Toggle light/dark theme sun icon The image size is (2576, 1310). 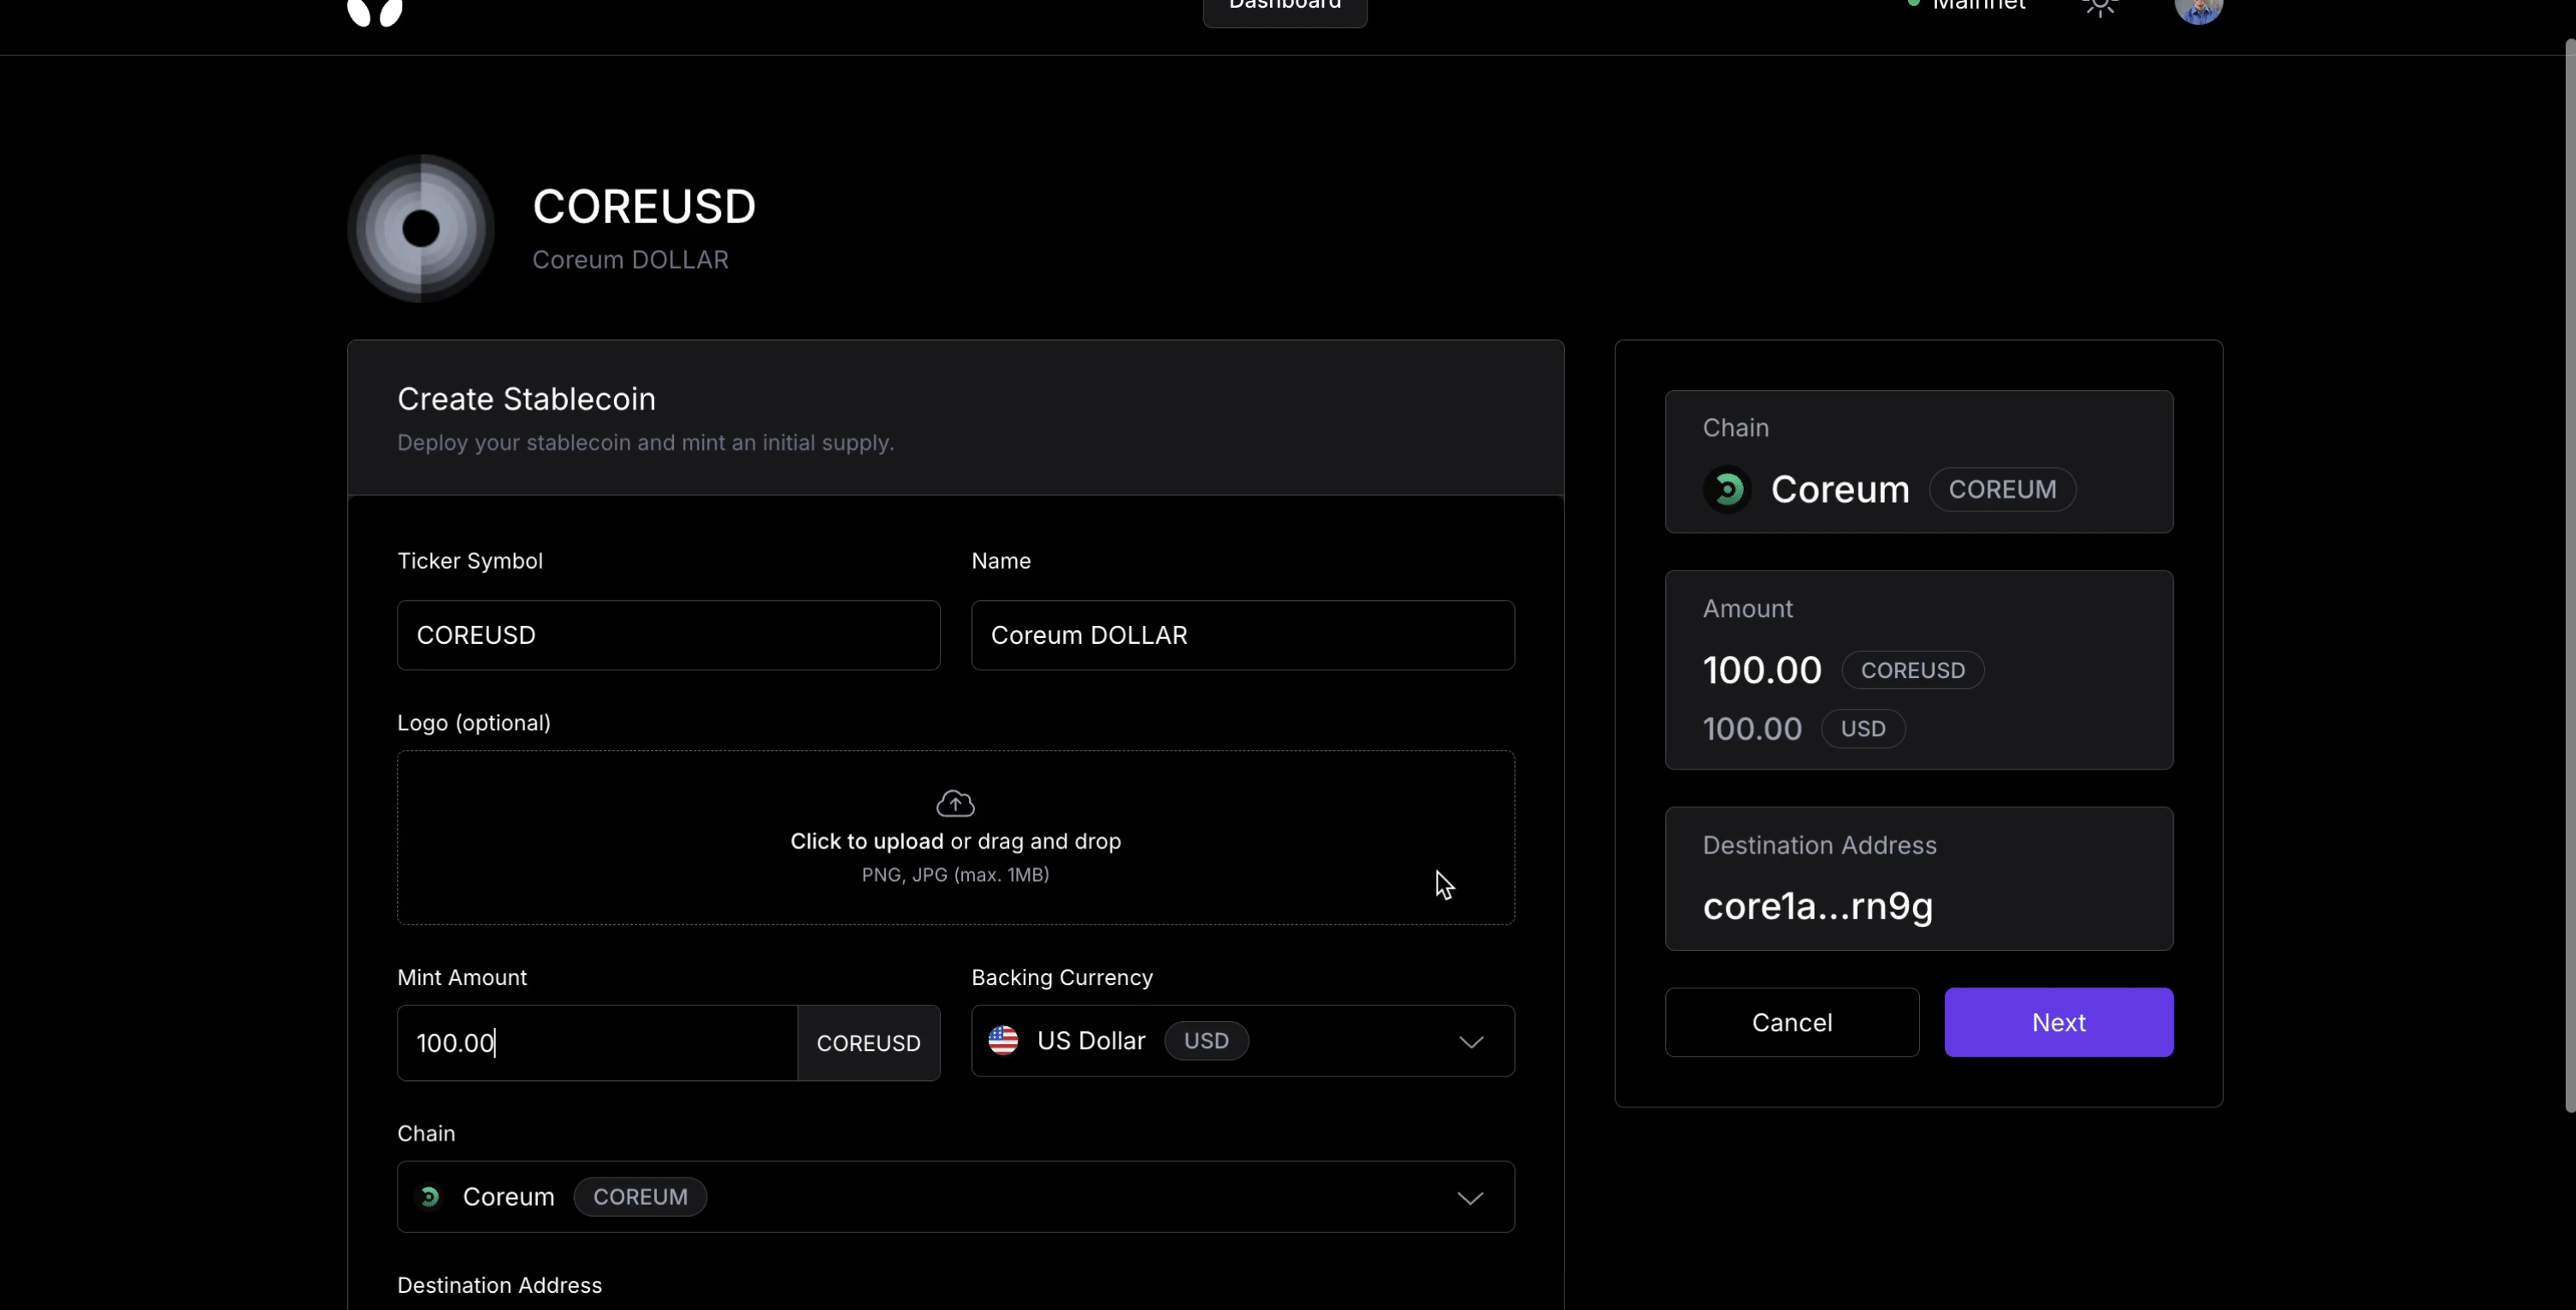click(x=2100, y=7)
